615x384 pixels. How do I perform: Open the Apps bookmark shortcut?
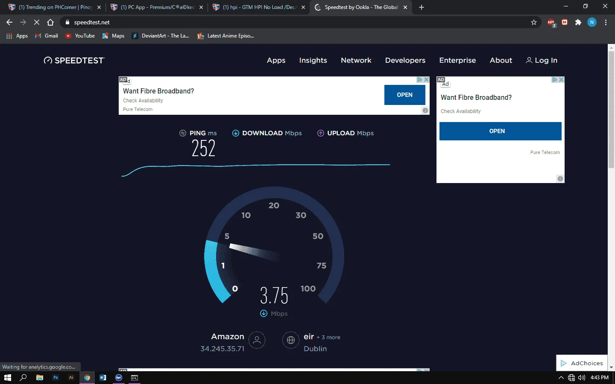[x=17, y=36]
